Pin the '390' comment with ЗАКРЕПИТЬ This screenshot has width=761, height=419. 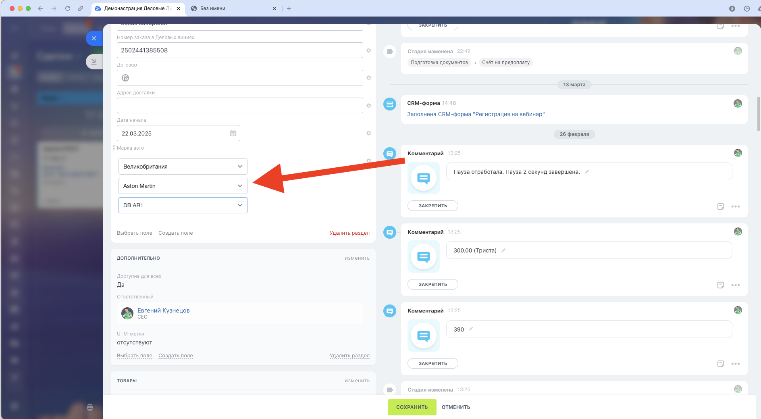pos(433,363)
